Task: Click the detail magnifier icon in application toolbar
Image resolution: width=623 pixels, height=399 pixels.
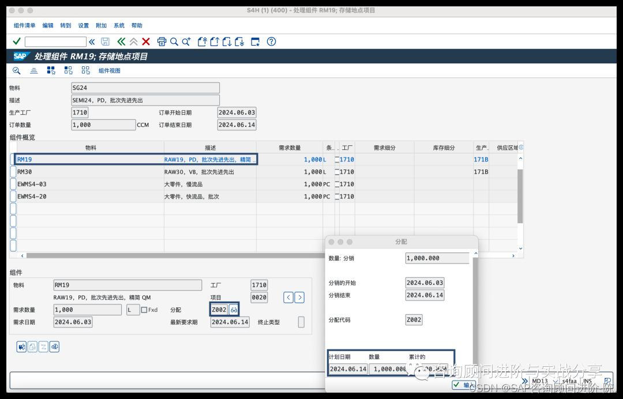Action: click(x=16, y=71)
